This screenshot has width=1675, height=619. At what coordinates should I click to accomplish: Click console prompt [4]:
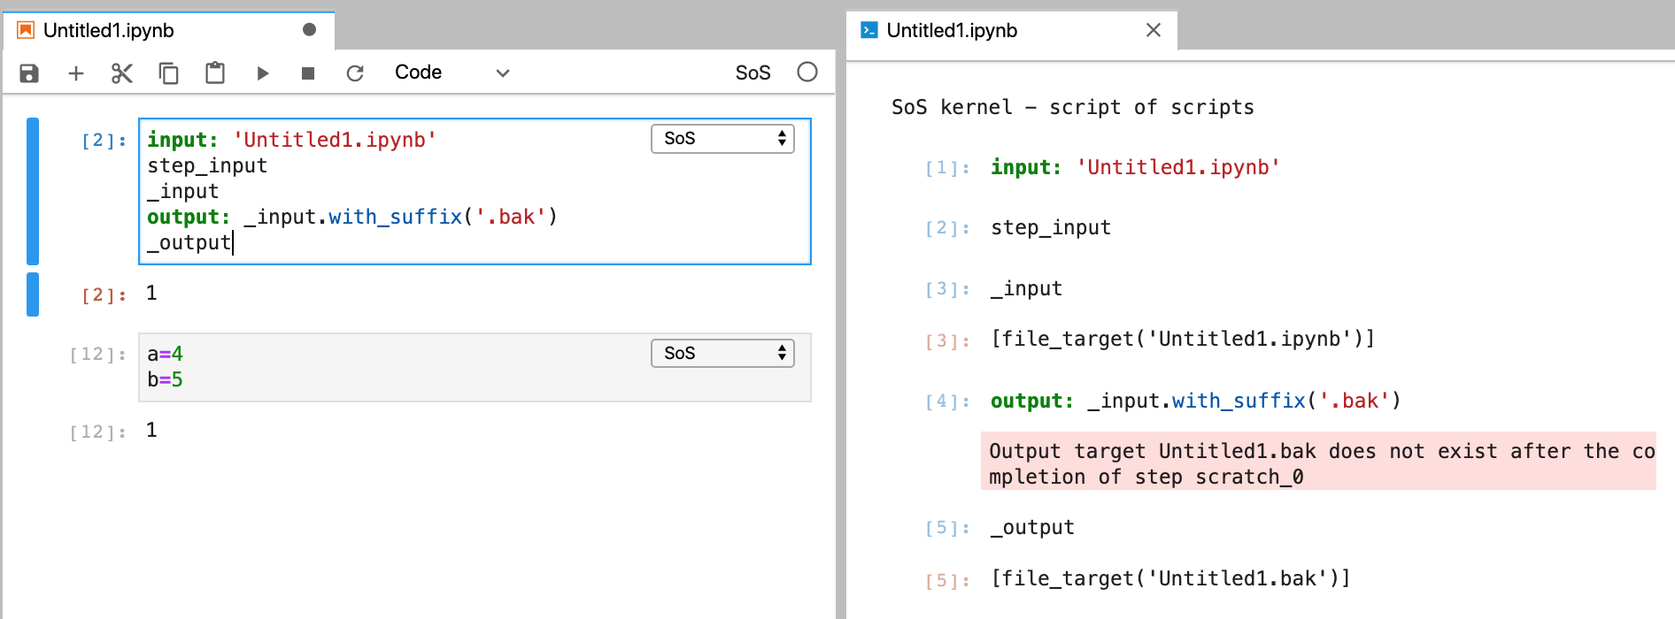[x=947, y=401]
